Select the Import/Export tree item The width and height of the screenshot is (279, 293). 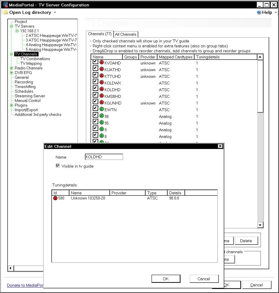[x=26, y=110]
